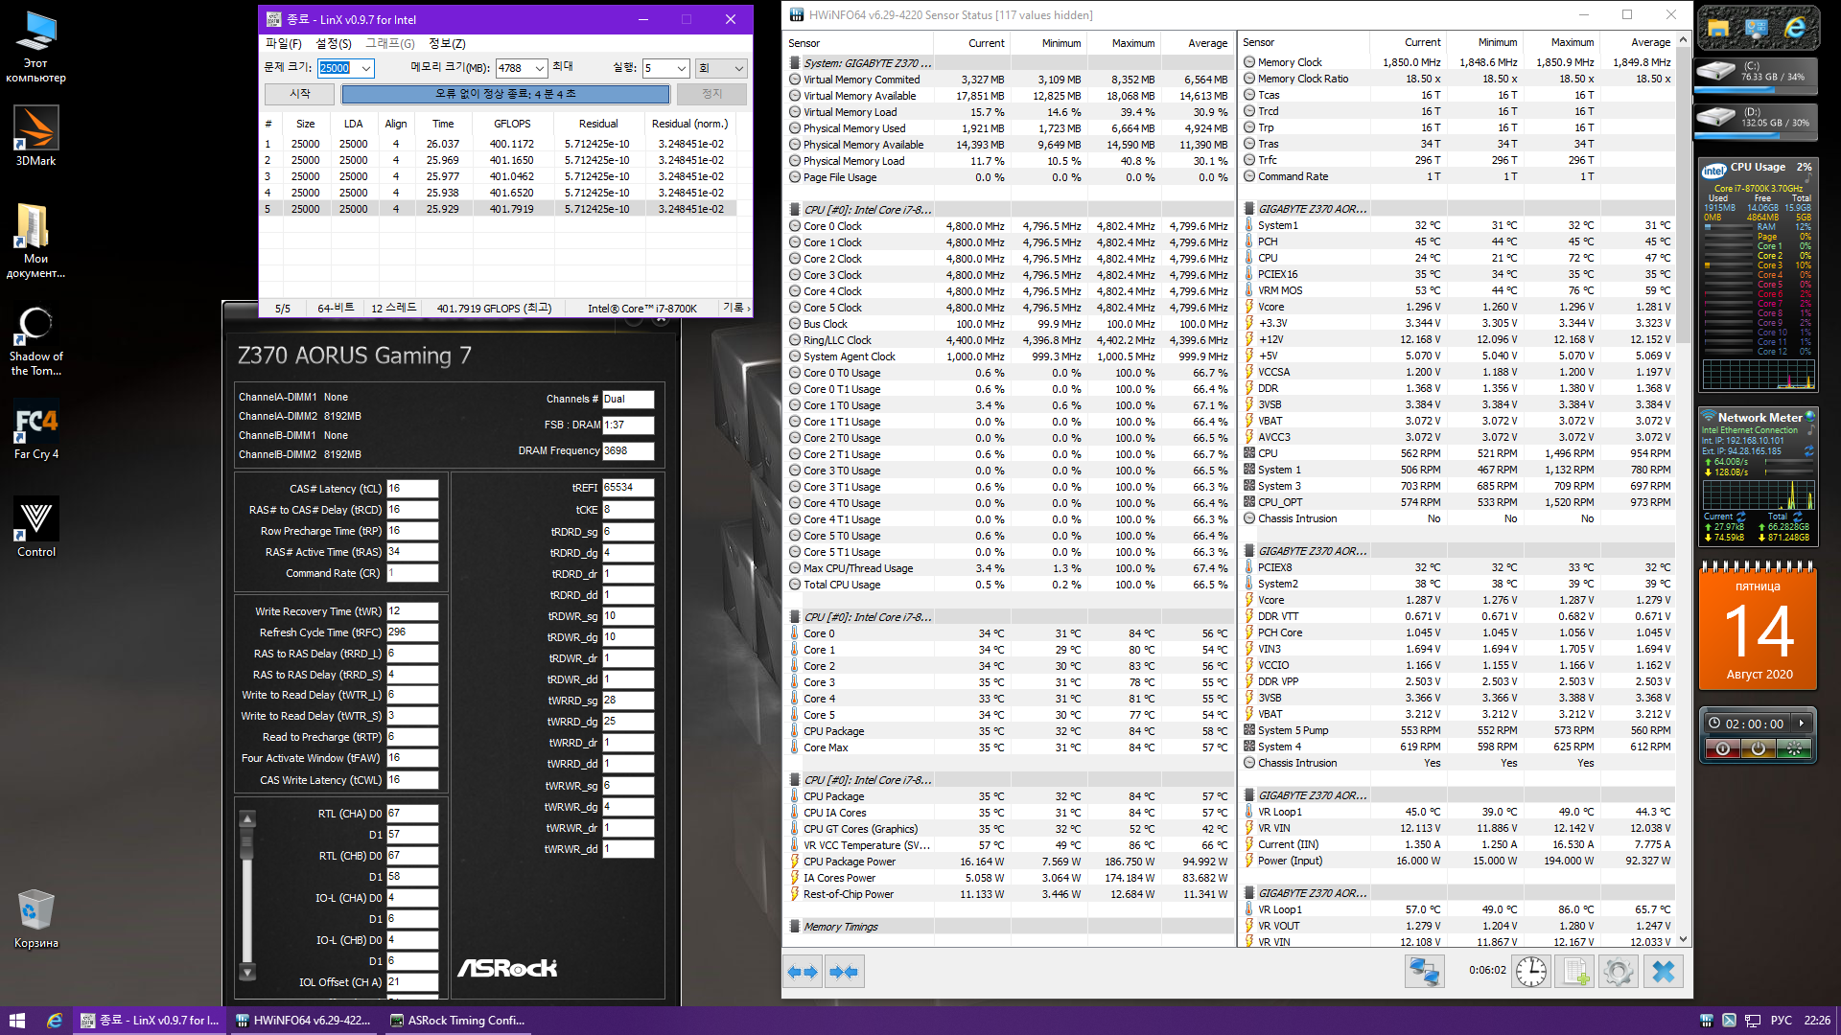The height and width of the screenshot is (1035, 1841).
Task: Click HWiNFO blue X close-sensors icon
Action: pos(1664,972)
